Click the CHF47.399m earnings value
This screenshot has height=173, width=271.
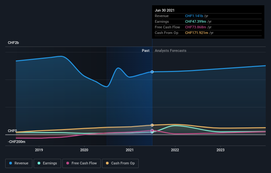pos(196,21)
